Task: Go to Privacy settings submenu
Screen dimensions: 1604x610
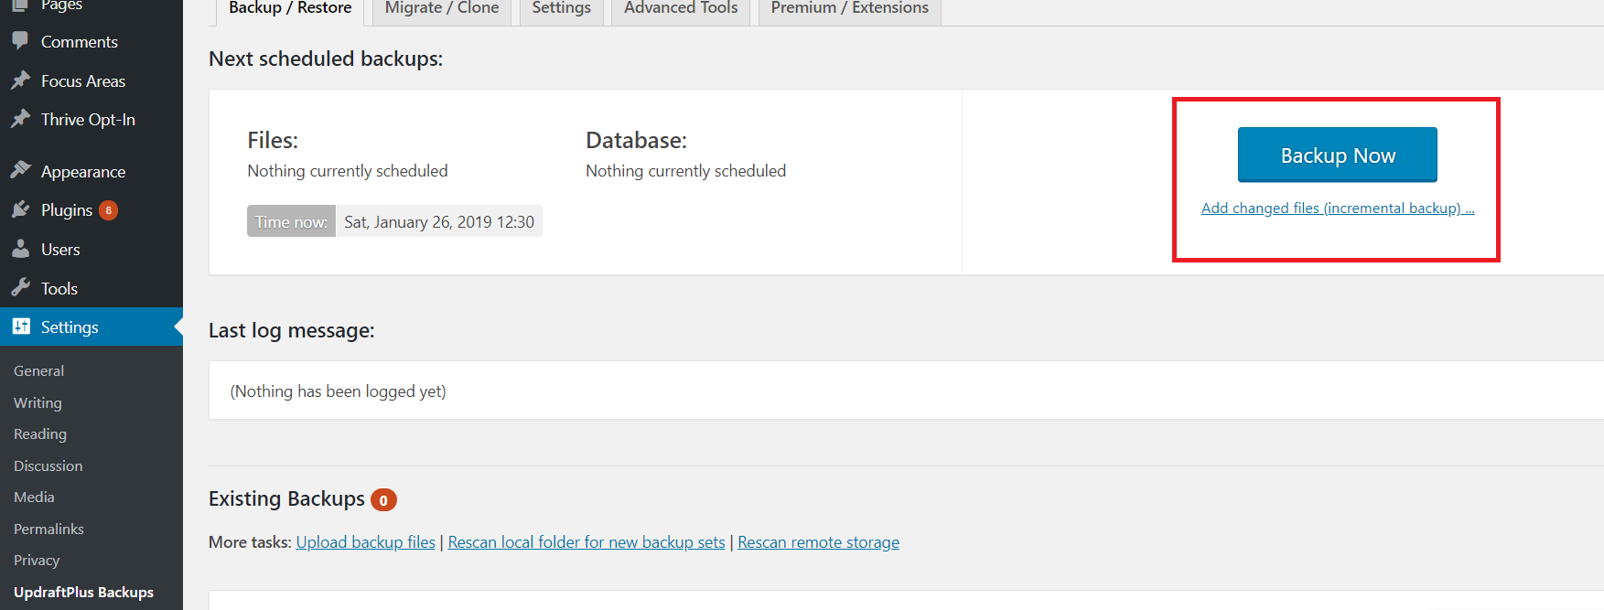Action: (x=37, y=560)
